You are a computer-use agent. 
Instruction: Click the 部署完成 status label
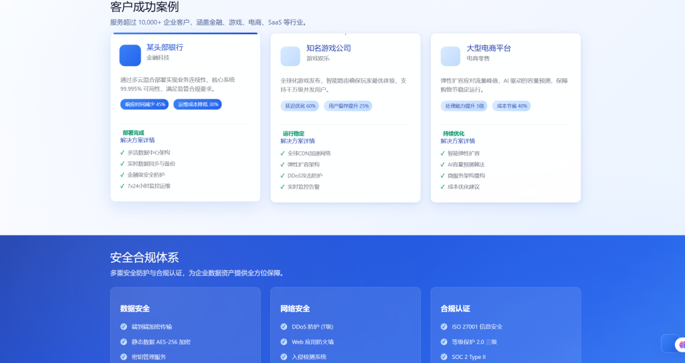coord(133,133)
